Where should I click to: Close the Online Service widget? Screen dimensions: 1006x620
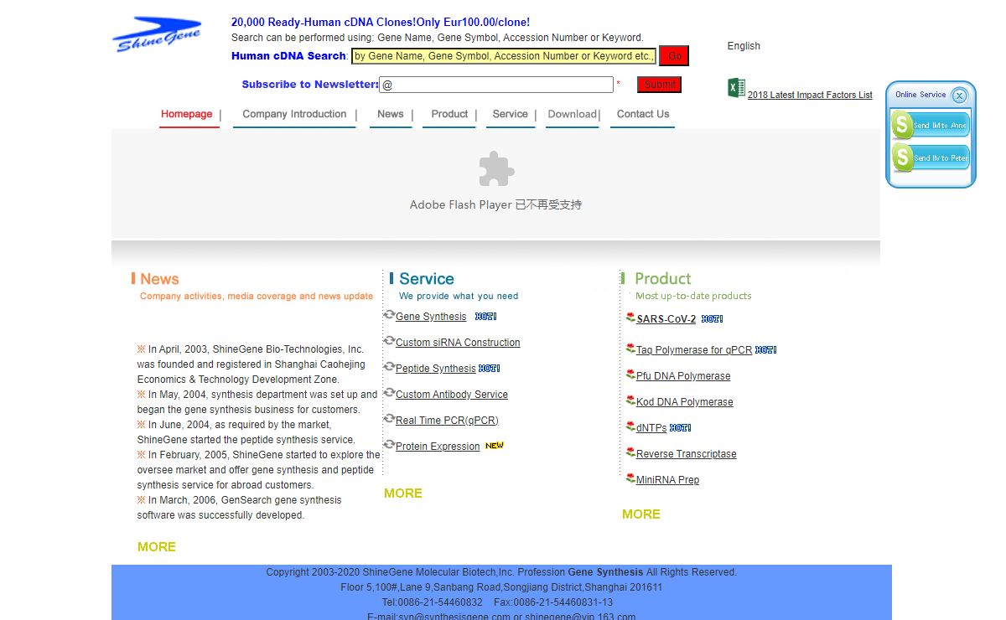click(959, 96)
